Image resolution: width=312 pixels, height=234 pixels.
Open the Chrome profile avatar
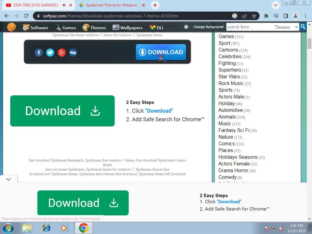point(296,16)
